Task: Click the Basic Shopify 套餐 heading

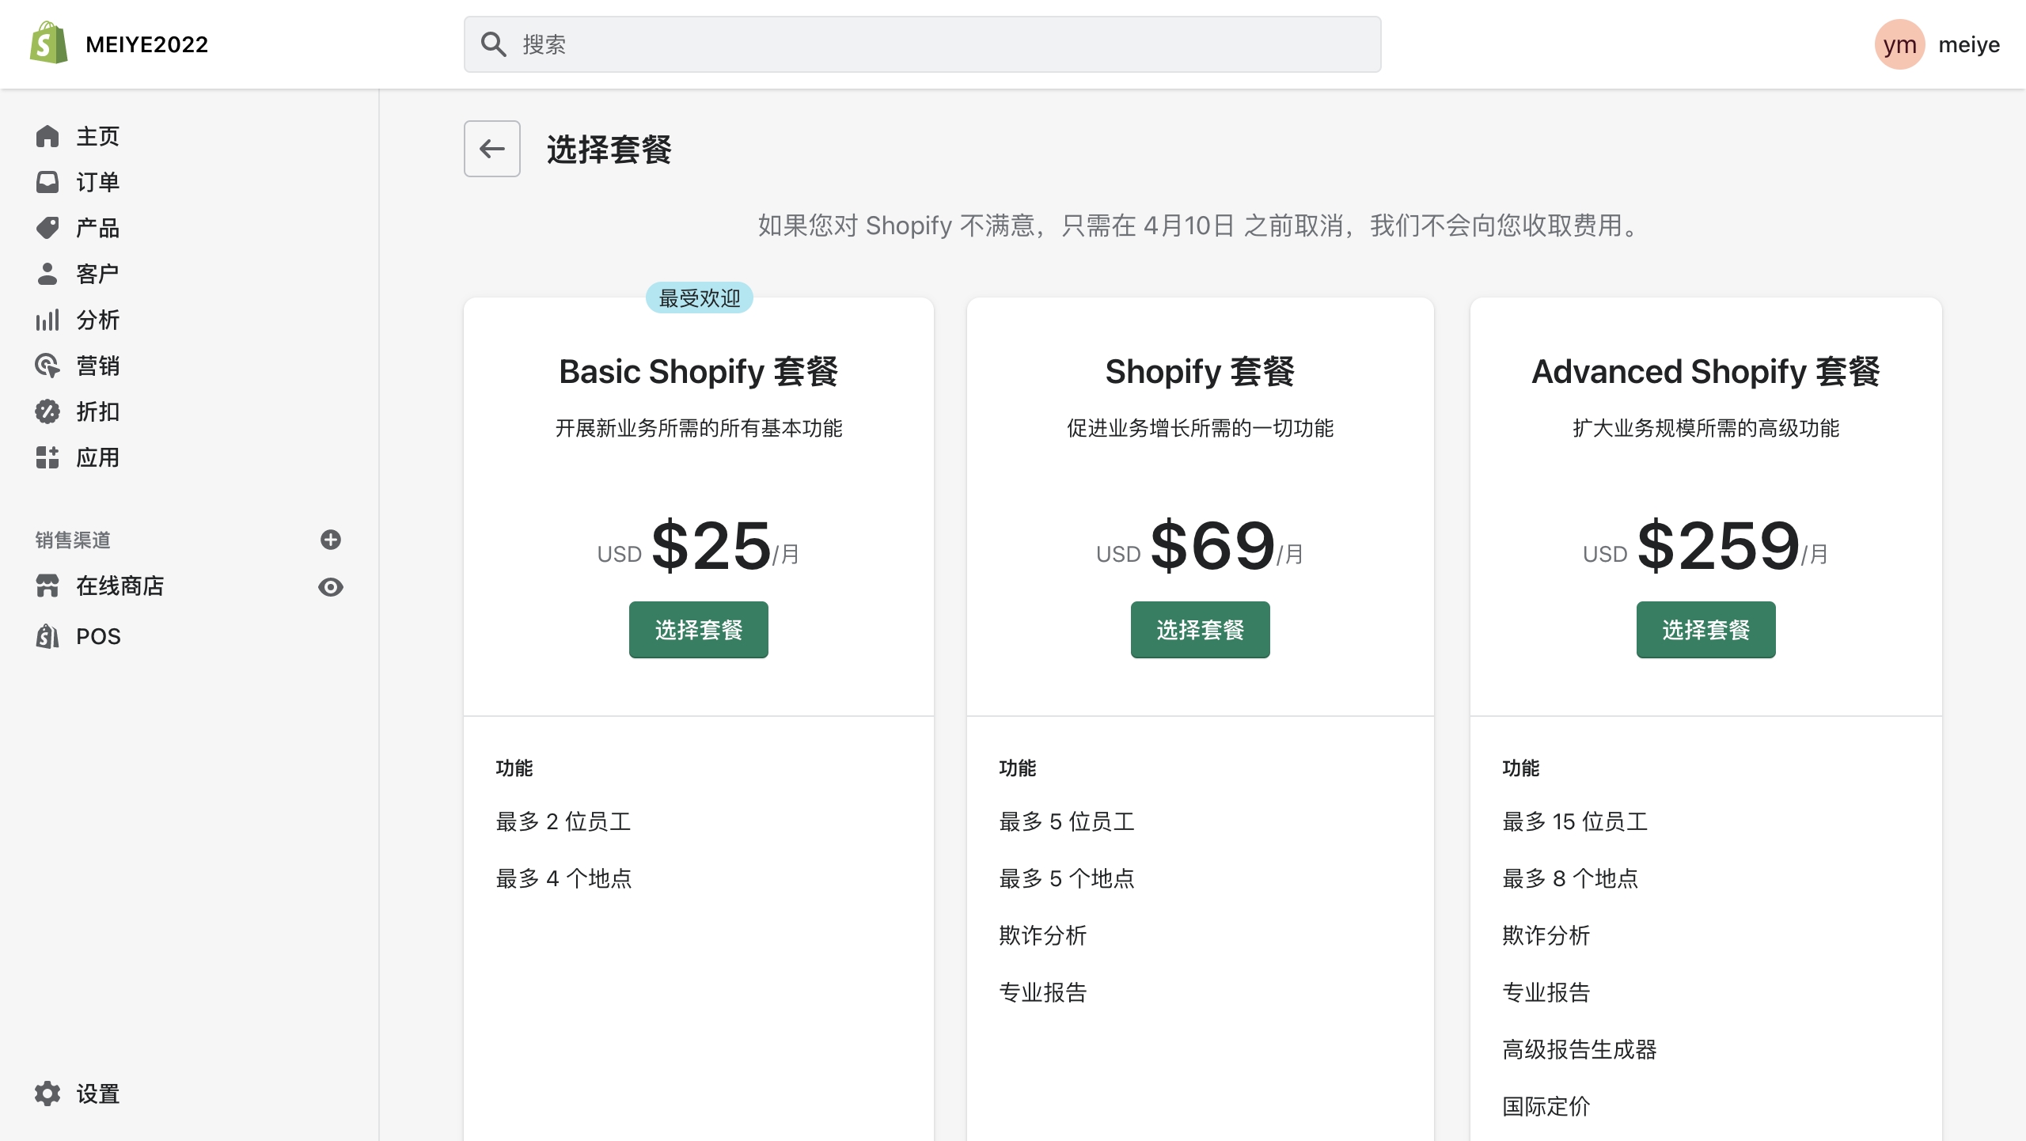Action: (699, 372)
